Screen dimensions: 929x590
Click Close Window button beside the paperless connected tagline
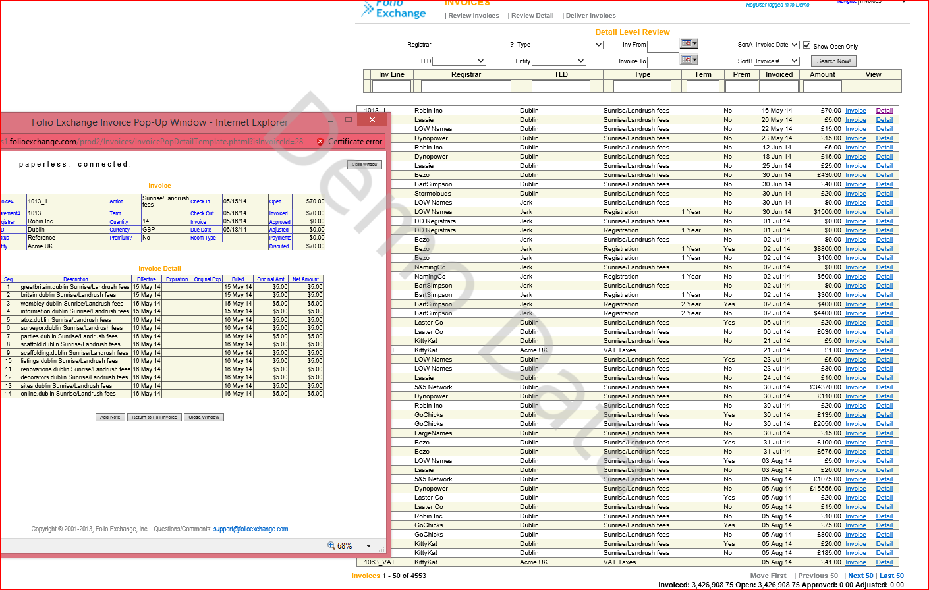pos(364,165)
